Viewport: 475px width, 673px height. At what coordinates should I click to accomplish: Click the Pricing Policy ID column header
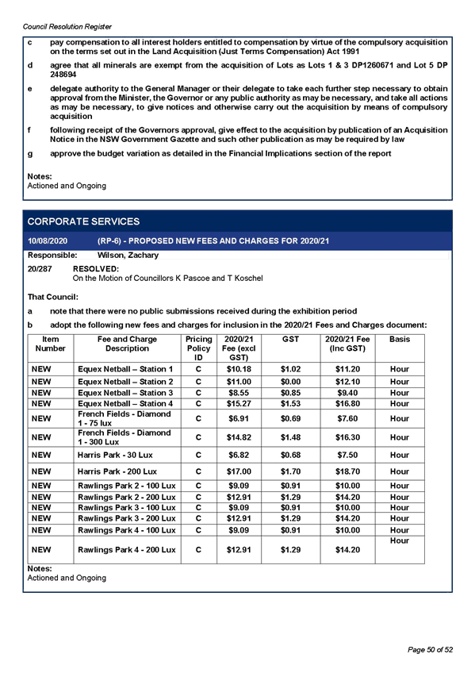coord(198,348)
